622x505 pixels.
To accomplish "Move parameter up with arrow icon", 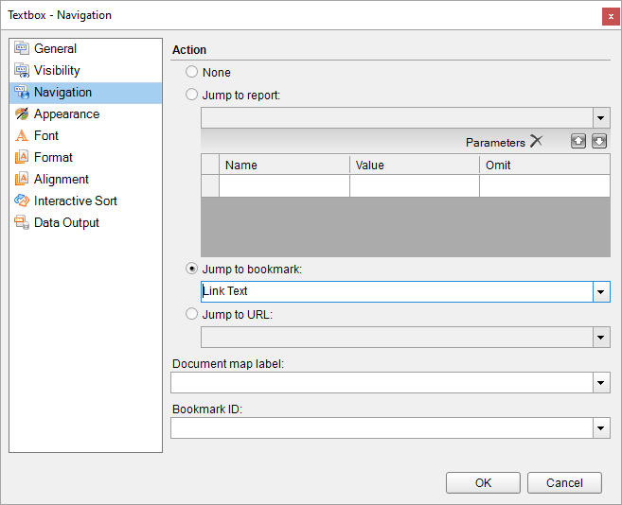I will (x=578, y=141).
